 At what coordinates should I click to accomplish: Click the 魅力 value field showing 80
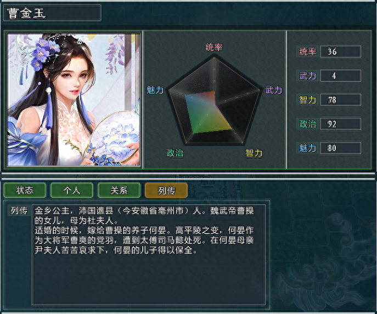[341, 148]
